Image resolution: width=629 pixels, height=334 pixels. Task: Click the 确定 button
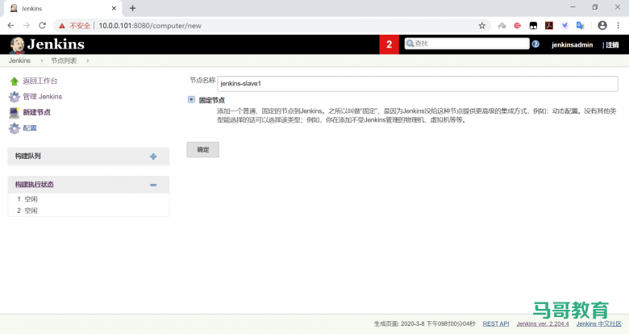203,150
